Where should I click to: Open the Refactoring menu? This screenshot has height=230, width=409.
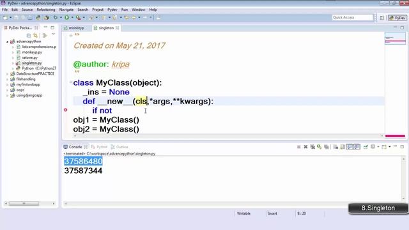[46, 10]
